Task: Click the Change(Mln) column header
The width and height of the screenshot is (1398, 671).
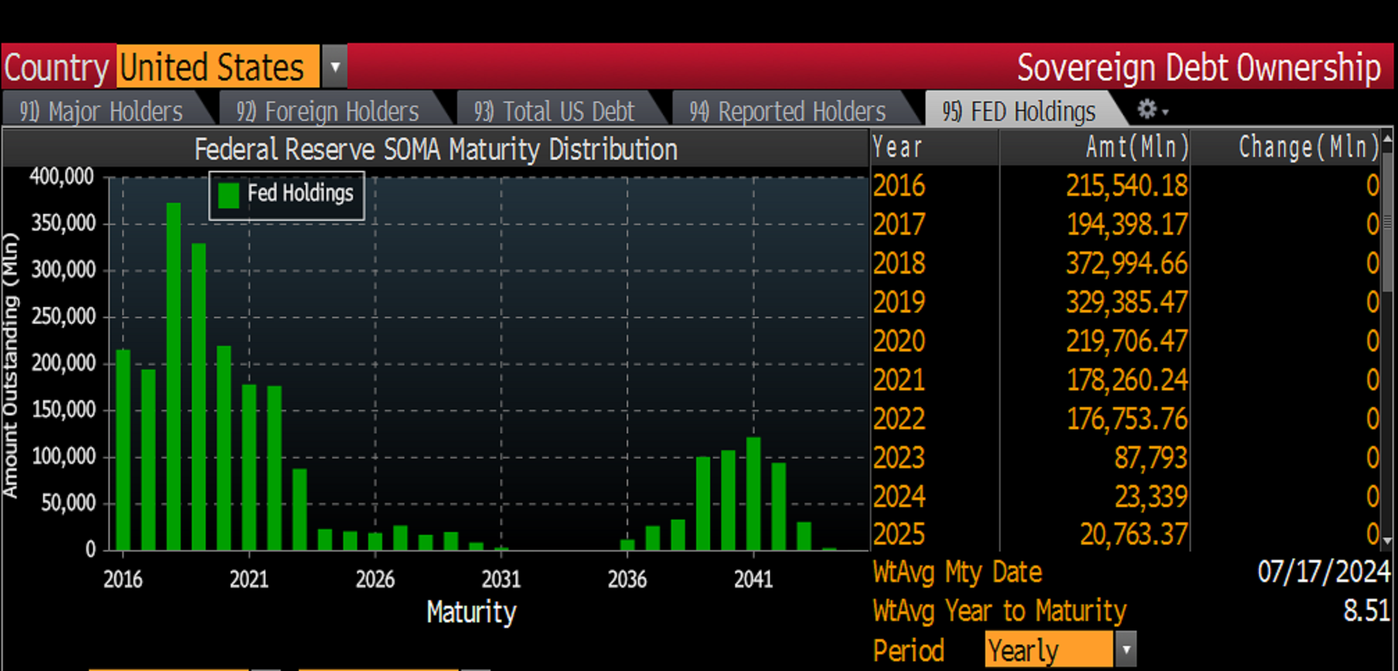Action: pyautogui.click(x=1308, y=147)
